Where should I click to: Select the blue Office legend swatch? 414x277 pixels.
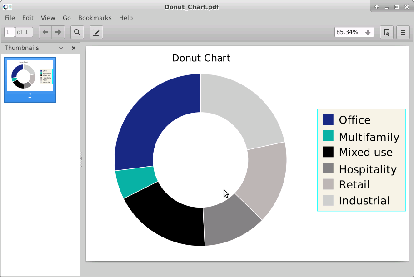[328, 119]
